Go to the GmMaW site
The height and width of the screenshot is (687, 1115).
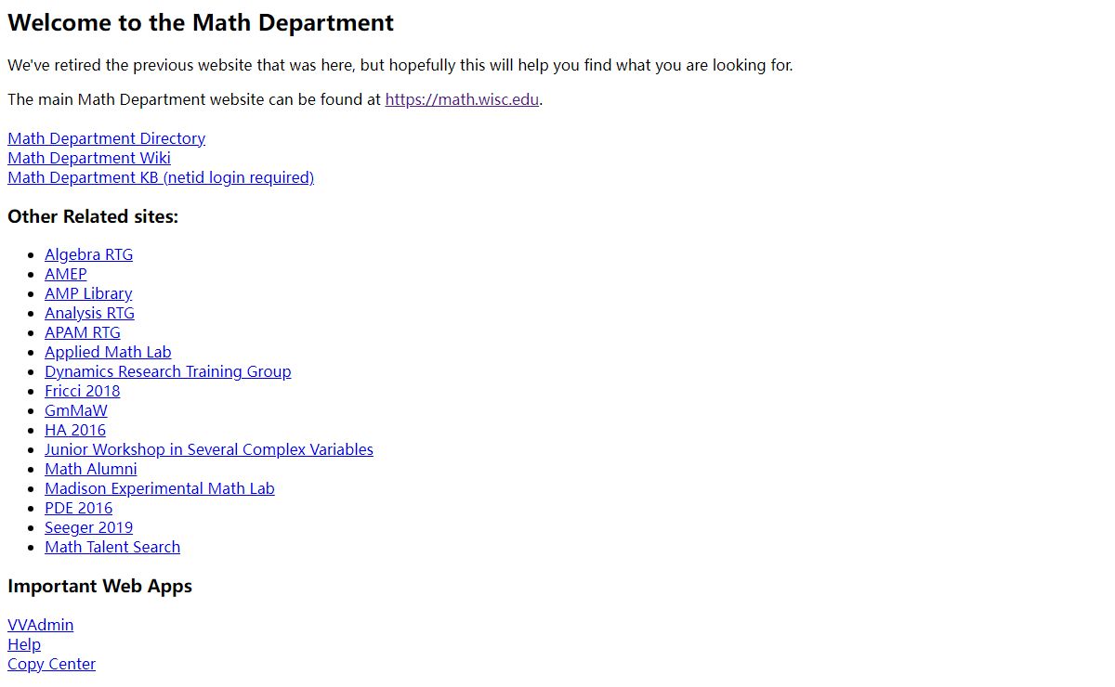[x=76, y=410]
